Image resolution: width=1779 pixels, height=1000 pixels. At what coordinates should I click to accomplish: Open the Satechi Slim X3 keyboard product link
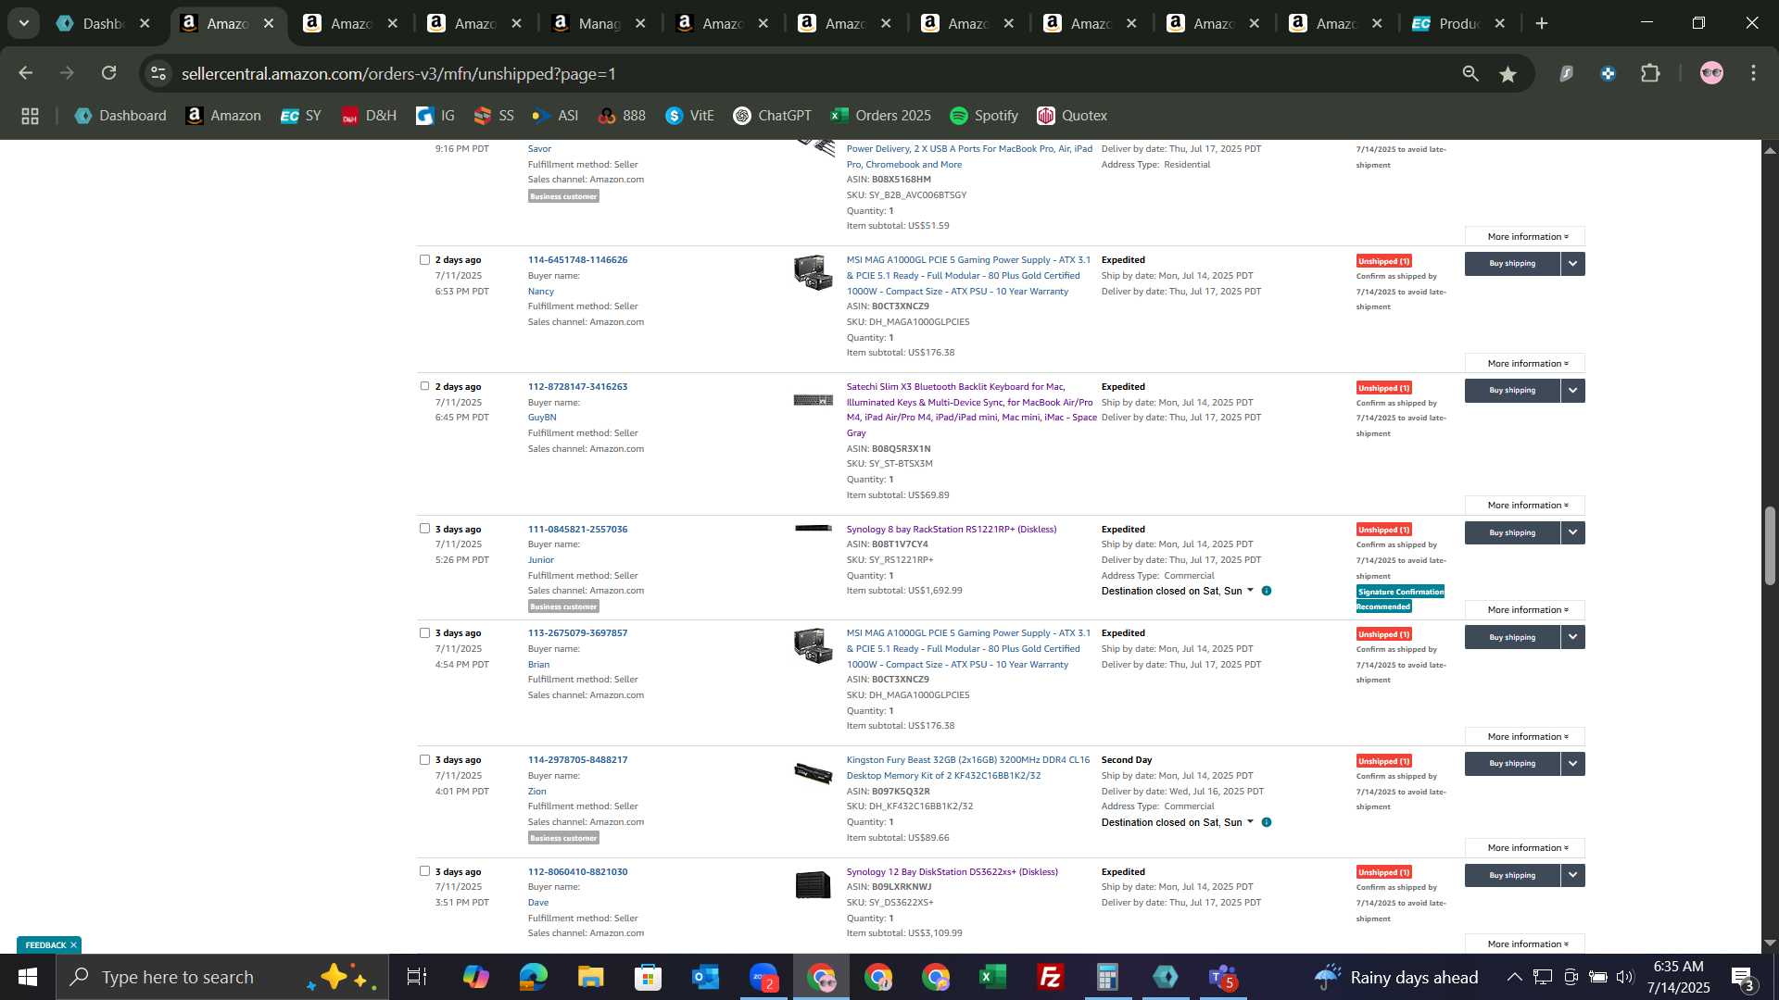pos(971,410)
